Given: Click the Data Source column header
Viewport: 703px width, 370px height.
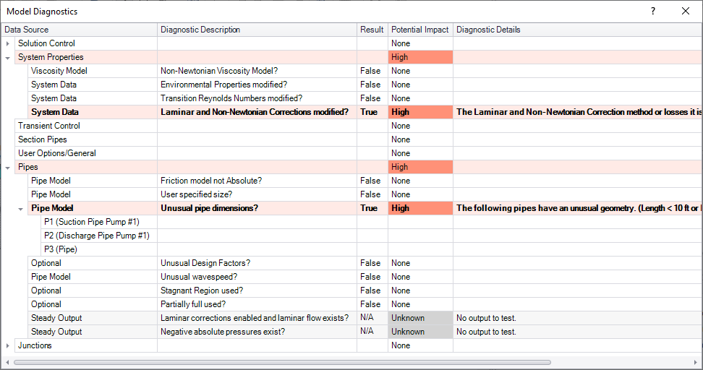Looking at the screenshot, I should tap(80, 30).
